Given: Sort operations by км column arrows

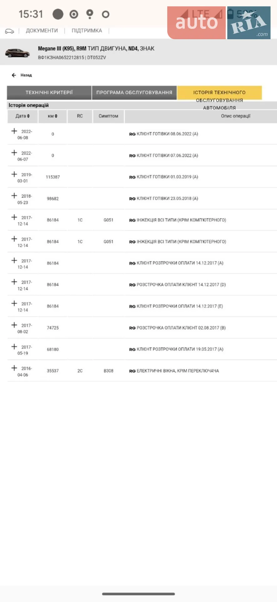Looking at the screenshot, I should click(56, 116).
